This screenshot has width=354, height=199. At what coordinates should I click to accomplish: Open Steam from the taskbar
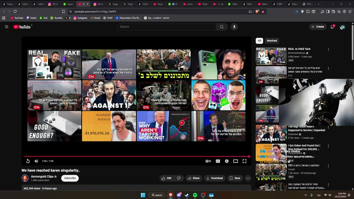pos(187,195)
